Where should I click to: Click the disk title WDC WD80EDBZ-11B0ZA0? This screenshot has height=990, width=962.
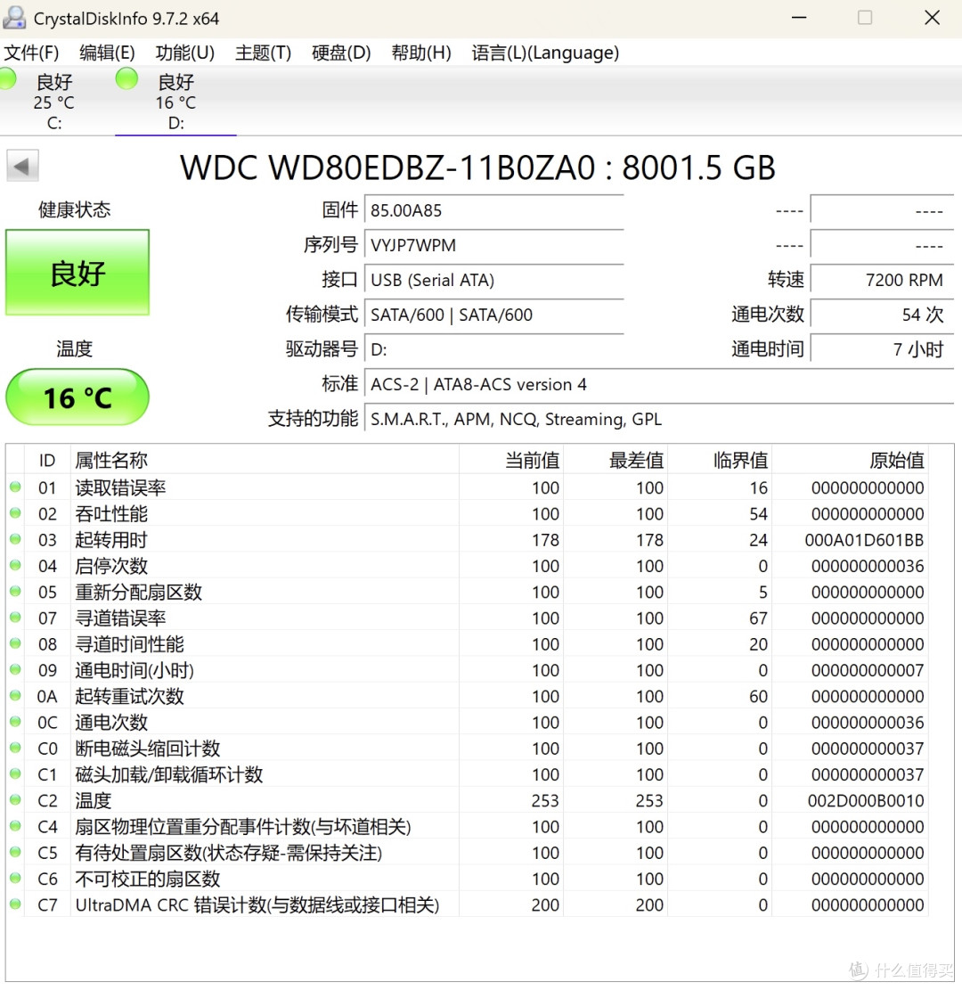[x=477, y=168]
